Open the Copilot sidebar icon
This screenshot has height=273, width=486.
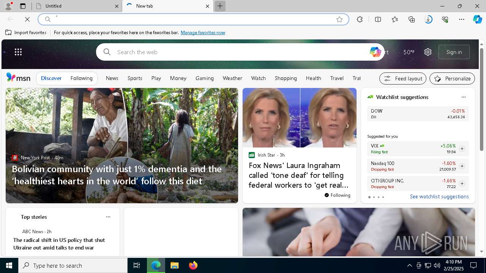[478, 19]
